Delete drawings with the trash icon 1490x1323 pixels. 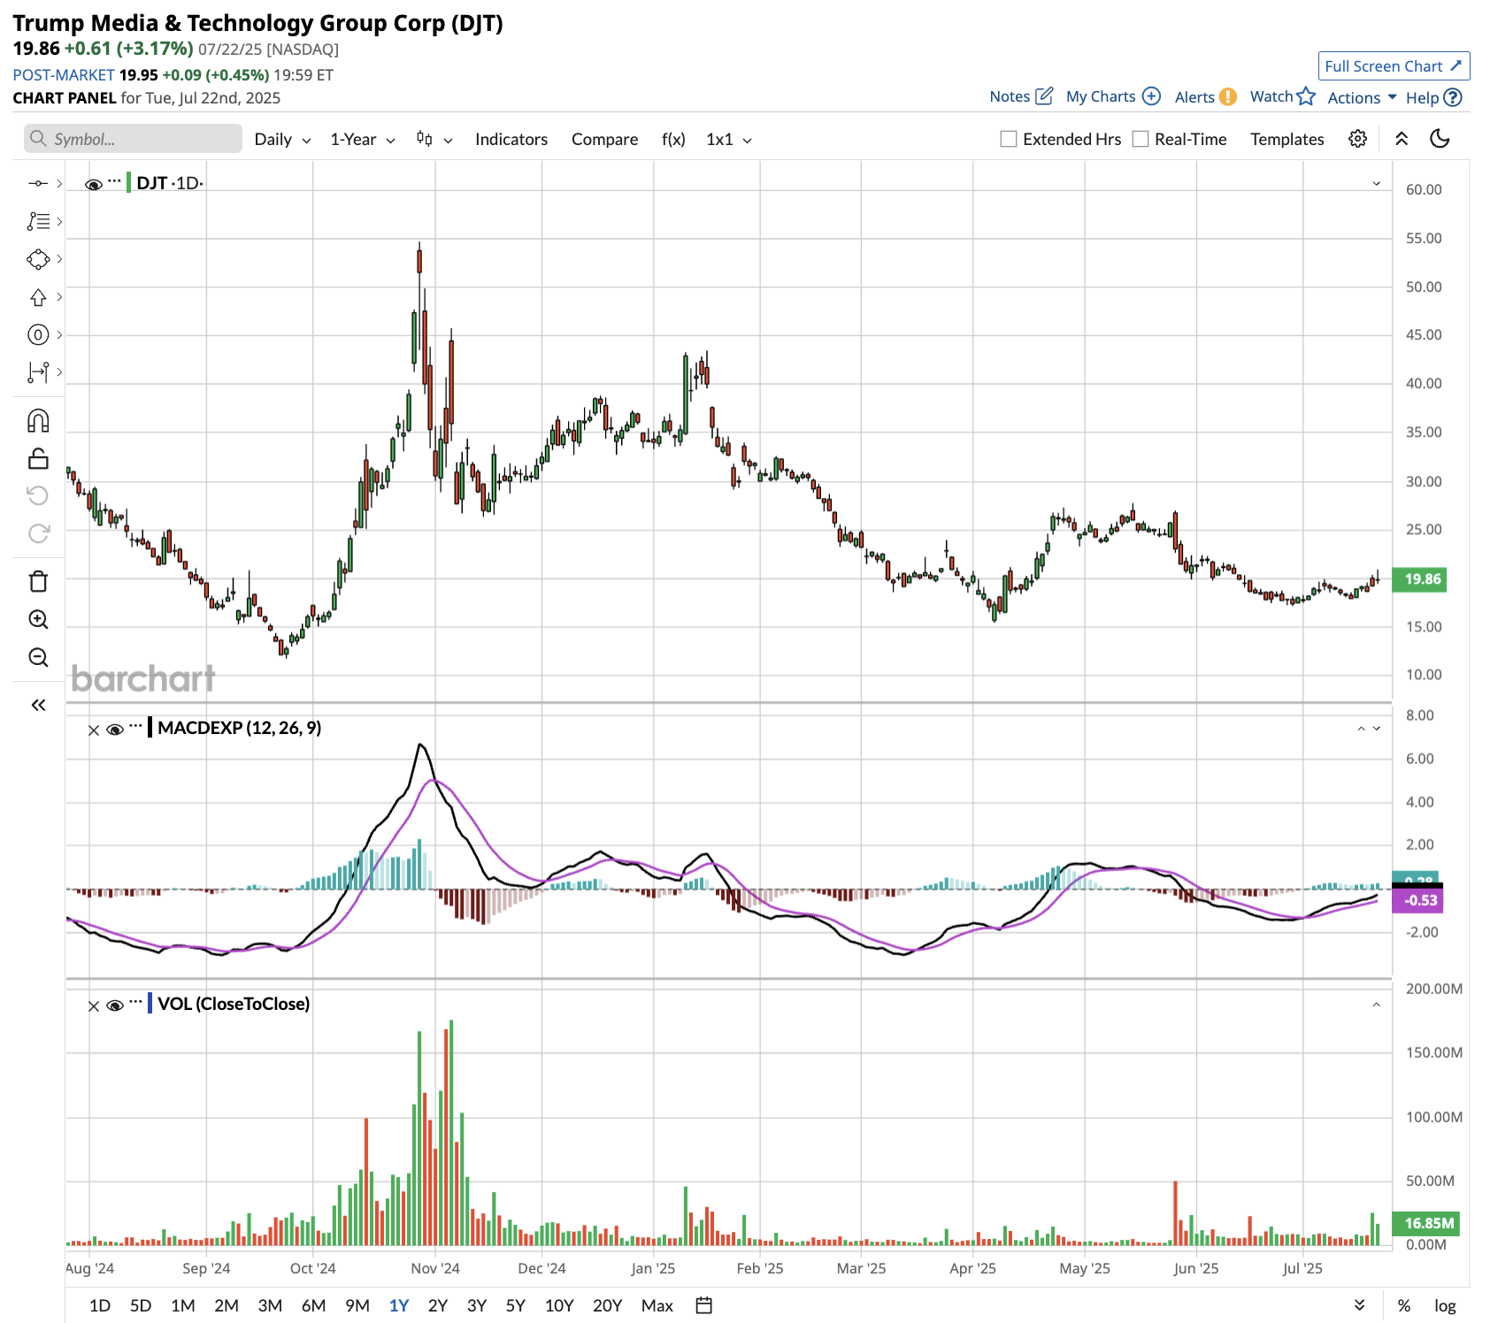click(x=38, y=581)
